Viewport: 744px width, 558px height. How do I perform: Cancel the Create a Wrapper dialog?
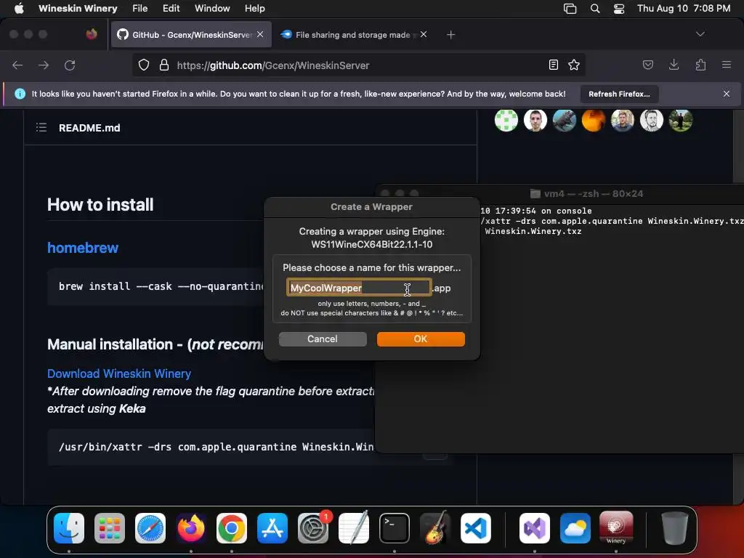point(322,339)
